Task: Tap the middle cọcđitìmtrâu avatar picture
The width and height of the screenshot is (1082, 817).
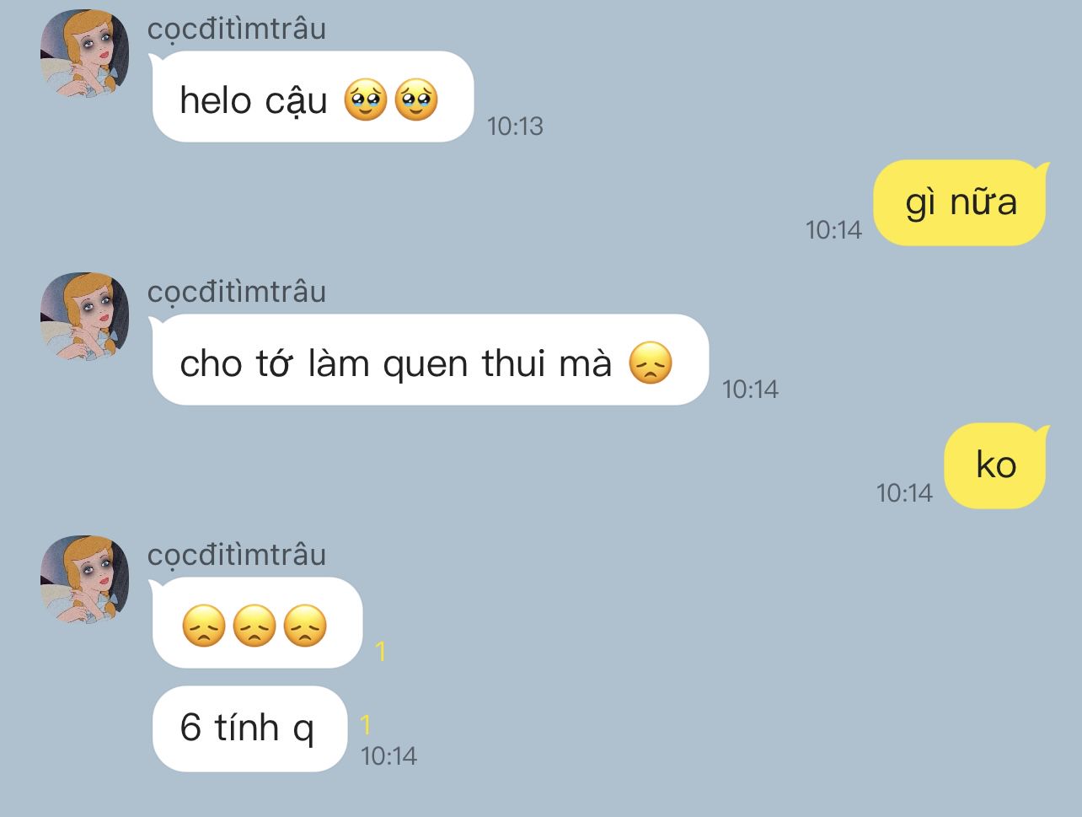Action: [x=84, y=316]
